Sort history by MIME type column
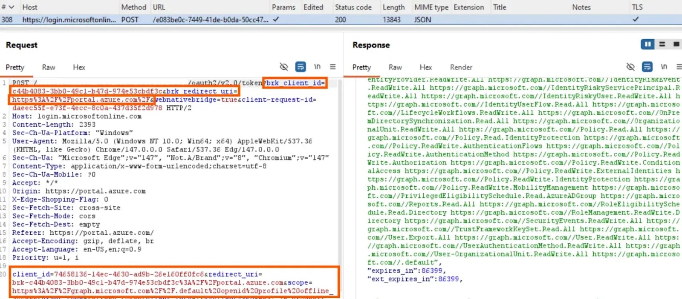The width and height of the screenshot is (682, 299). click(x=431, y=7)
